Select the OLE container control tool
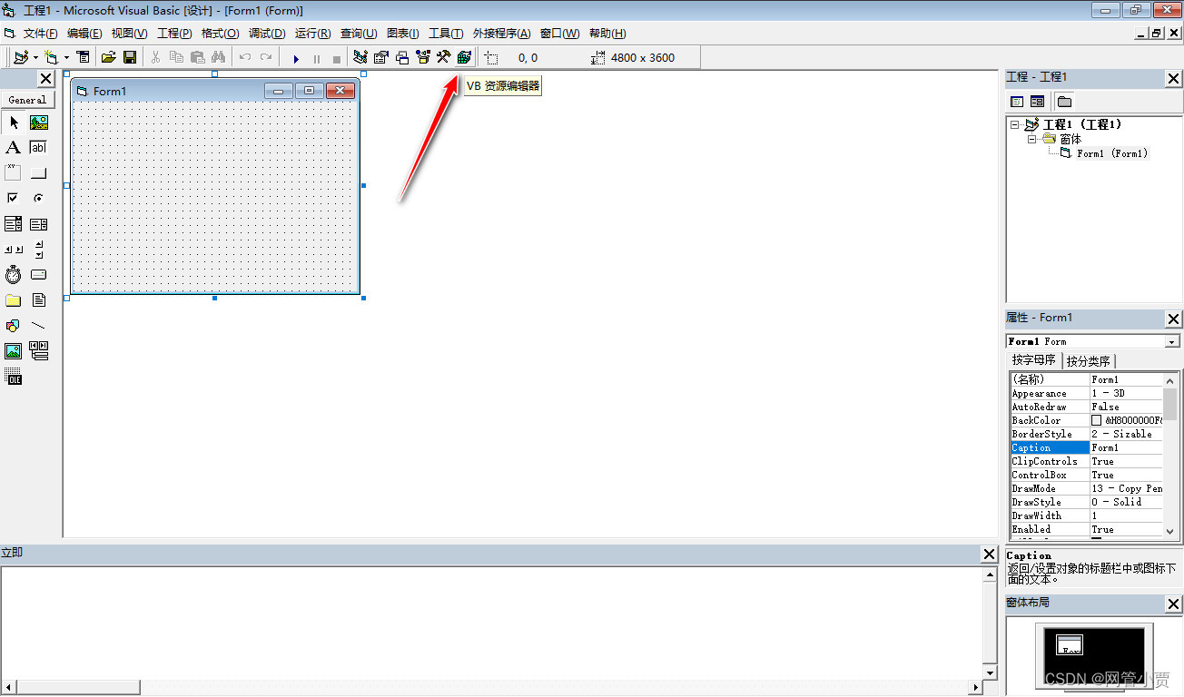Image resolution: width=1184 pixels, height=697 pixels. point(14,377)
